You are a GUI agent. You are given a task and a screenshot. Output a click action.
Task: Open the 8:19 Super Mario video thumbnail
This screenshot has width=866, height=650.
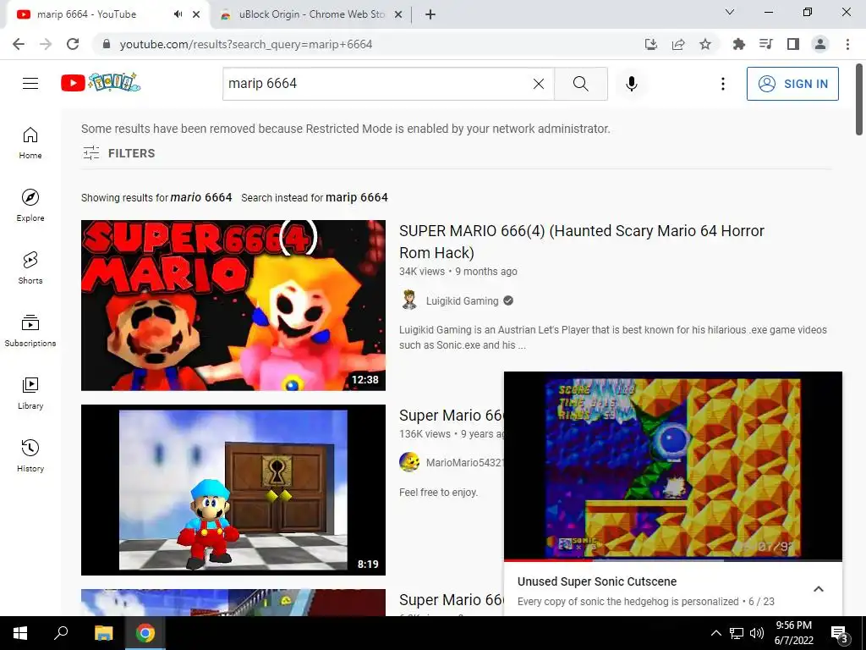coord(233,490)
